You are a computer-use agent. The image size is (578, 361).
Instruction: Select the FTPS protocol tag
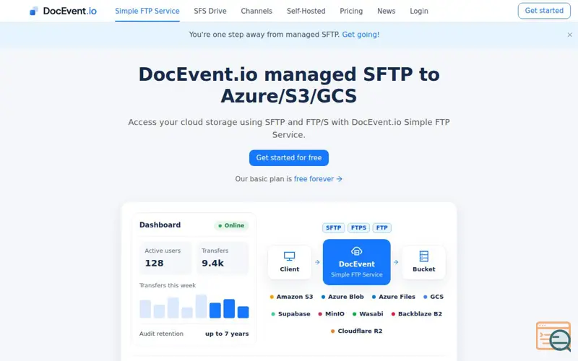358,227
